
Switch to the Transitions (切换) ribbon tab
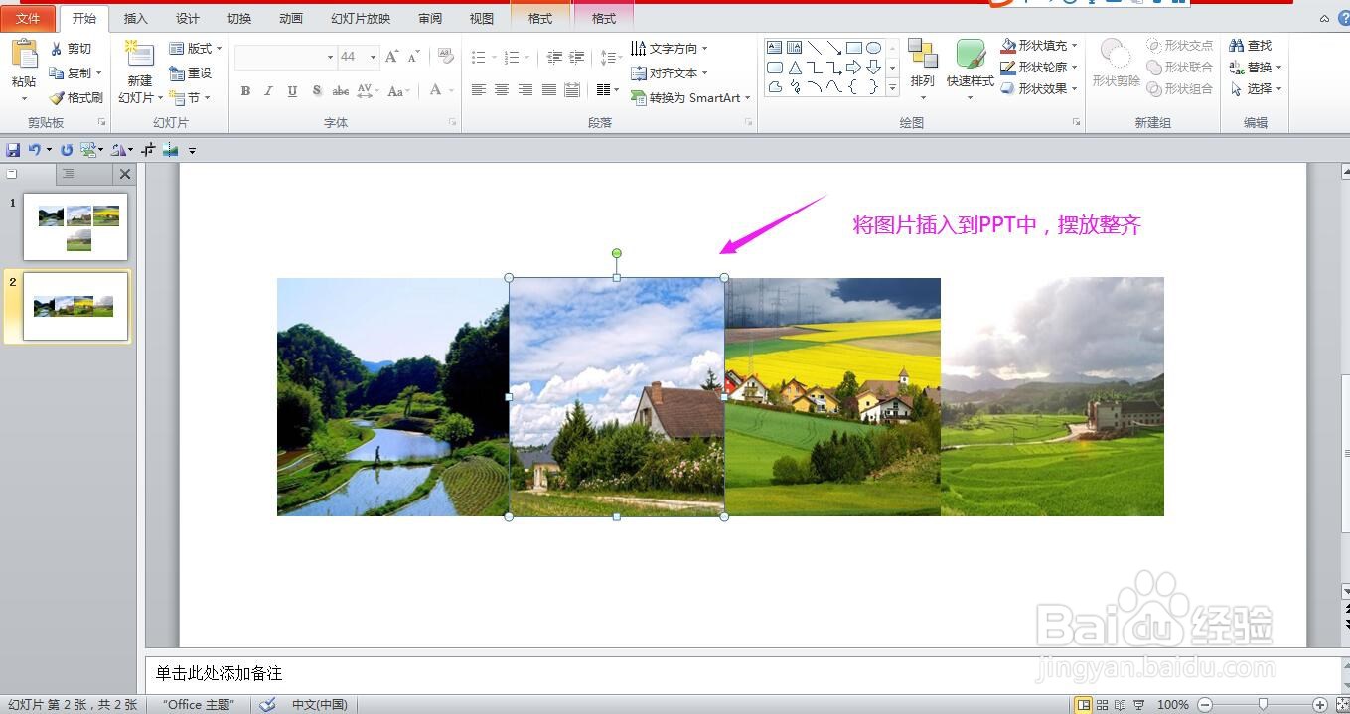click(x=239, y=19)
